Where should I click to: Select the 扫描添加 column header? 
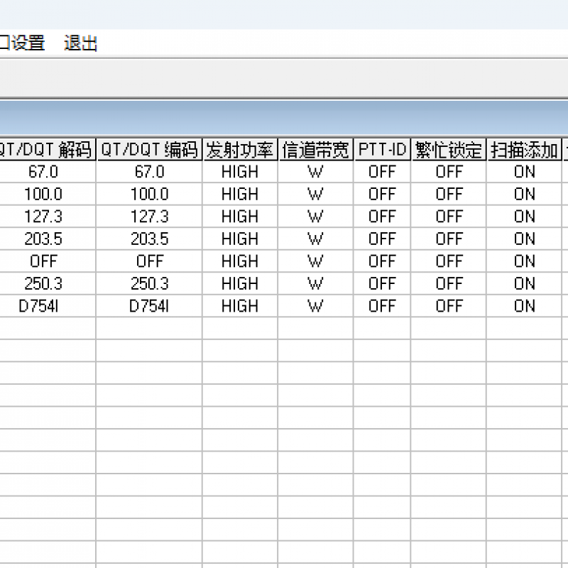pos(524,150)
